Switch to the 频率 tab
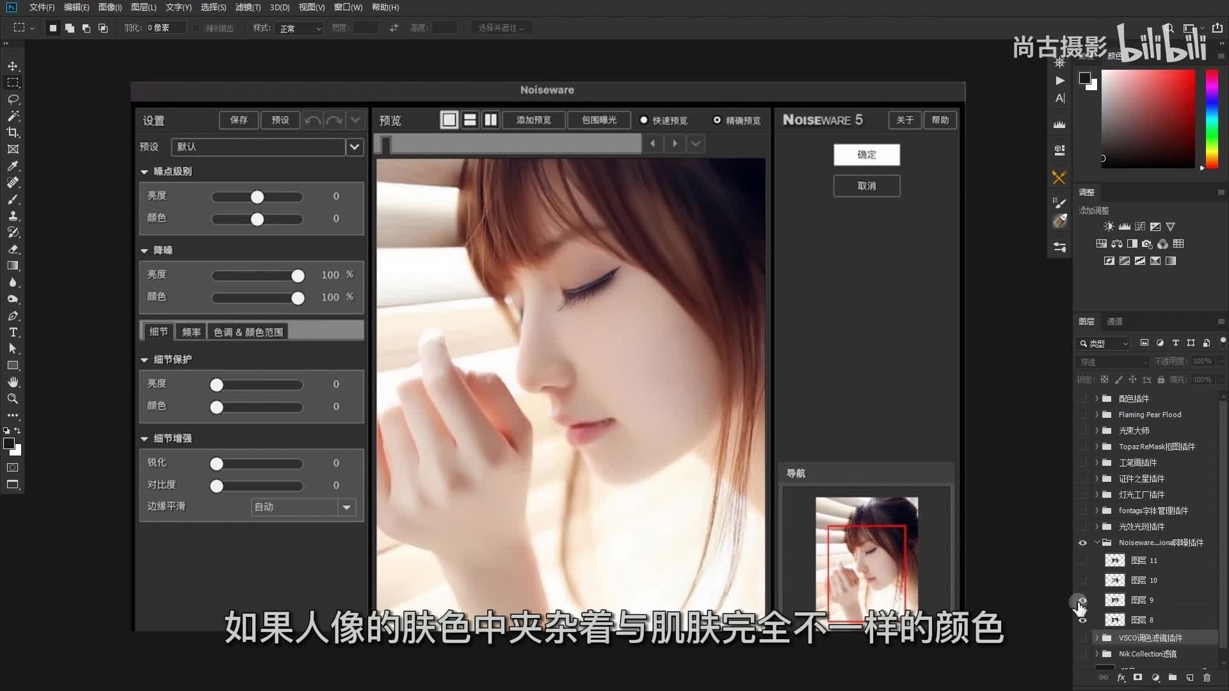 (x=191, y=332)
